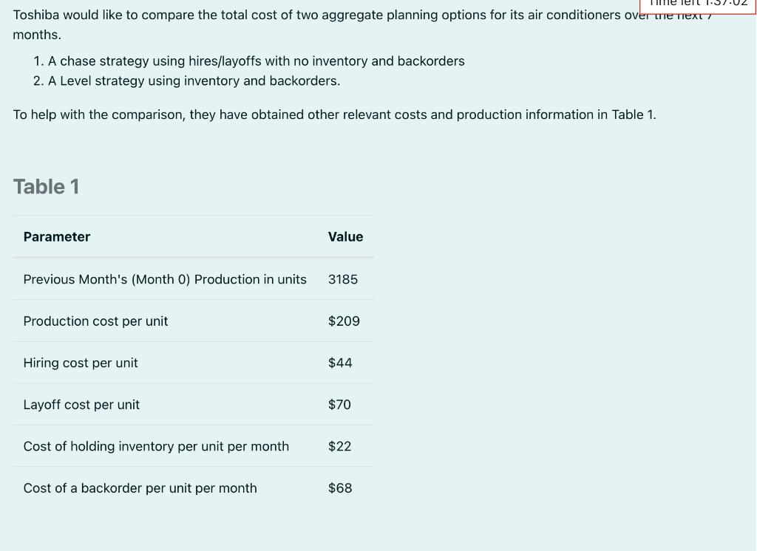Select the Layoff cost per unit label
The image size is (757, 551).
tap(81, 405)
